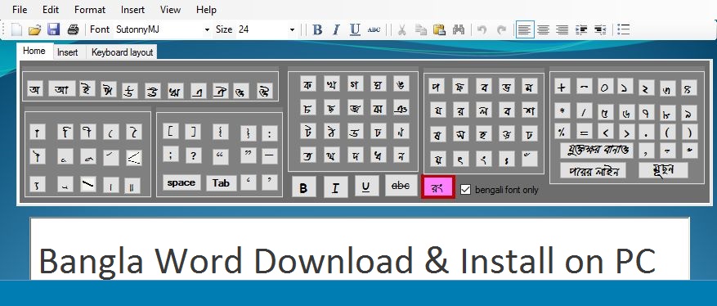Click the Tab key button
Viewport: 717px width, 306px height.
click(x=221, y=183)
